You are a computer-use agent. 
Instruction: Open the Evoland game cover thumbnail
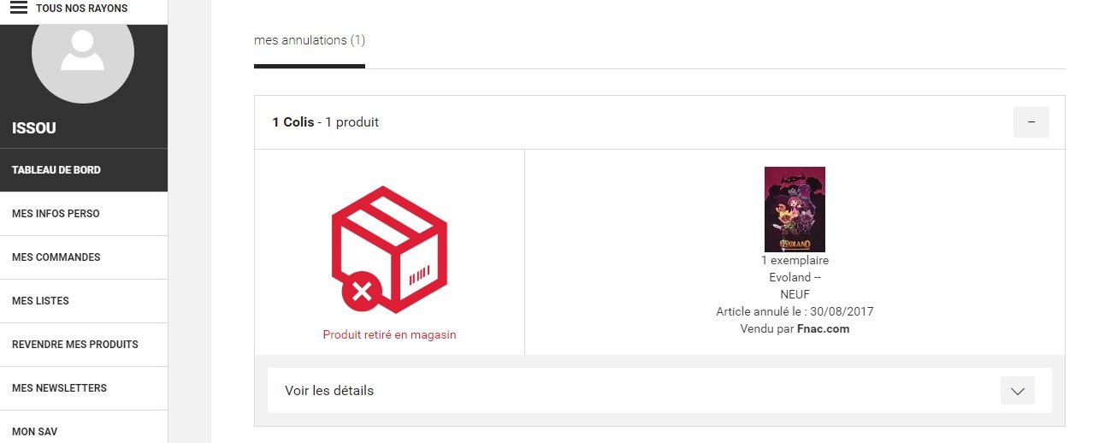point(795,209)
